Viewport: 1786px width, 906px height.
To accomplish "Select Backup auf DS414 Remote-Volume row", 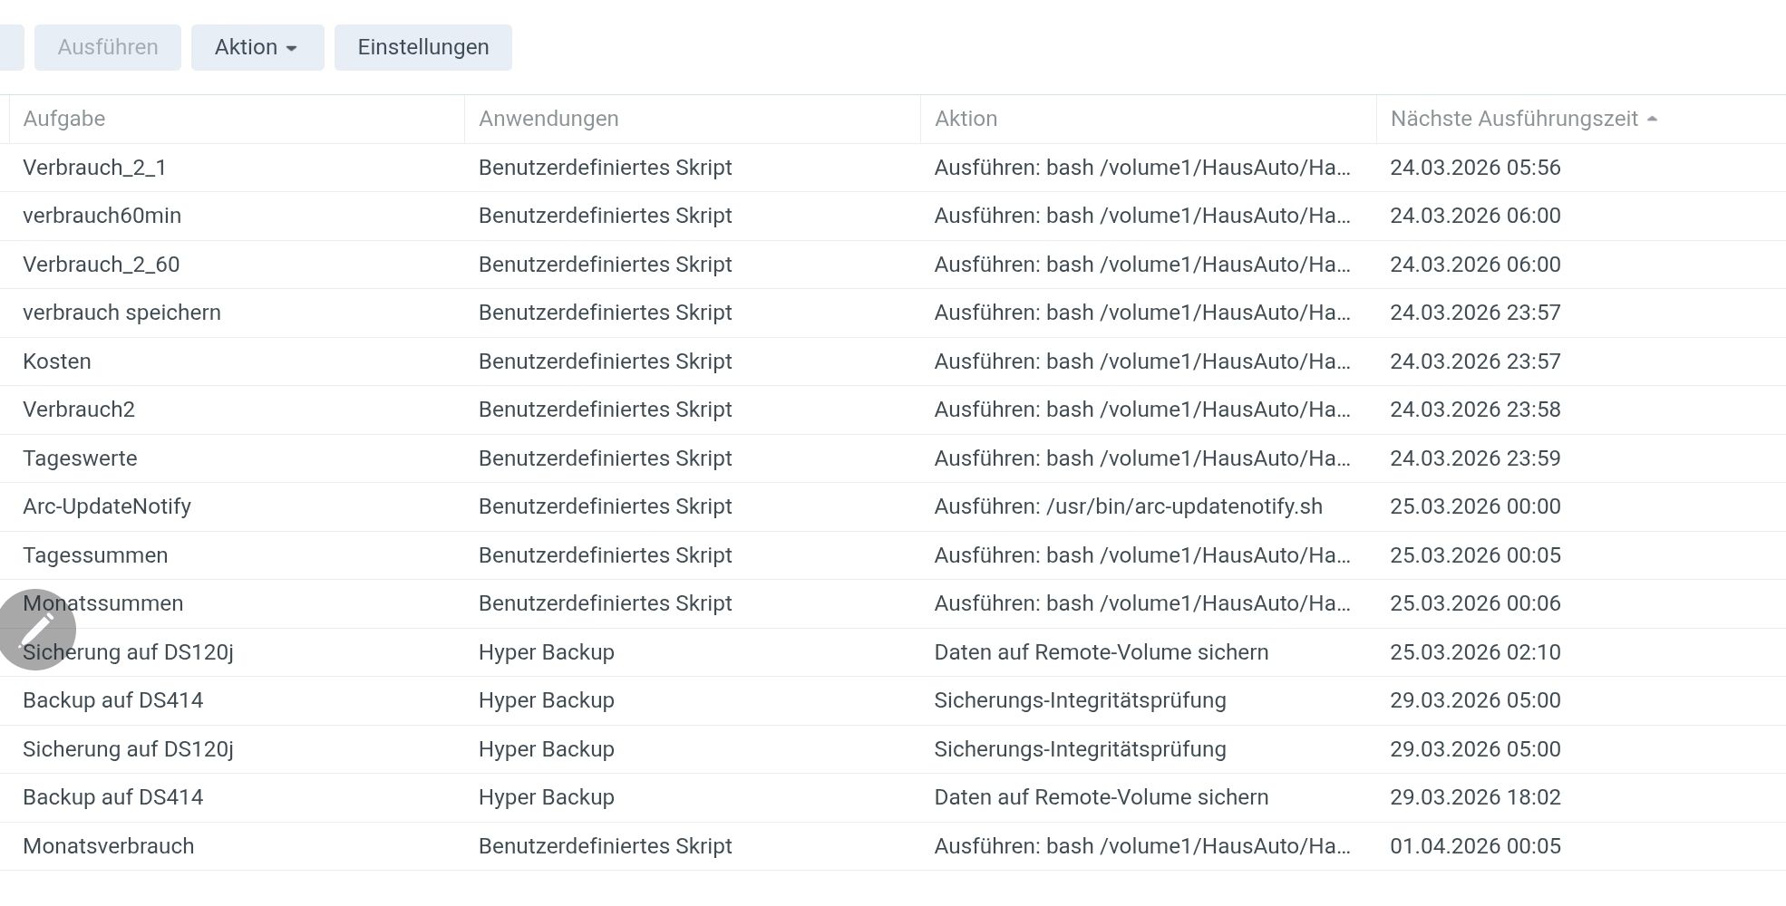I will pos(112,797).
